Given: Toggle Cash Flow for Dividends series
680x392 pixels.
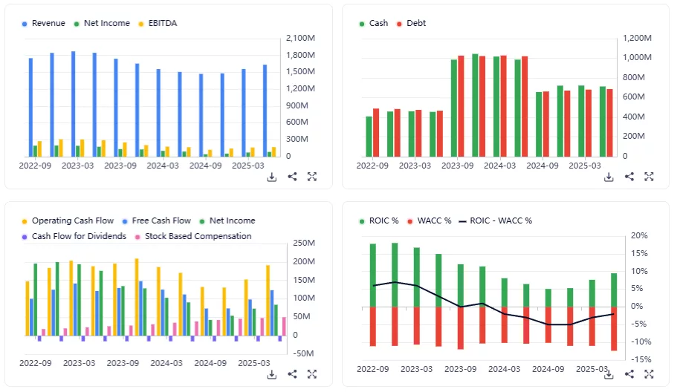Looking at the screenshot, I should 79,236.
